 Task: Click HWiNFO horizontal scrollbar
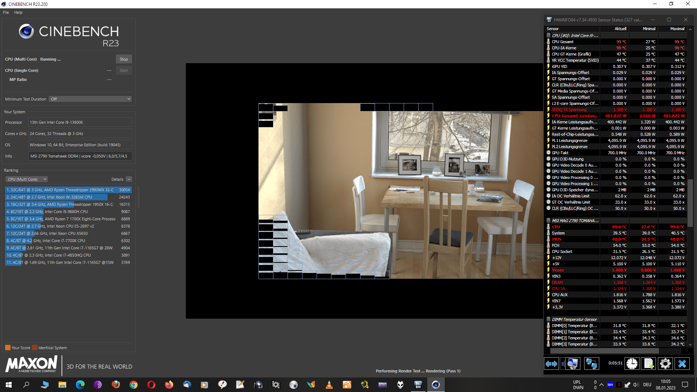click(x=604, y=351)
